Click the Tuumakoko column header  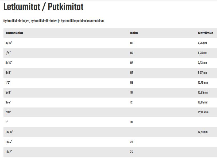[x=14, y=33]
